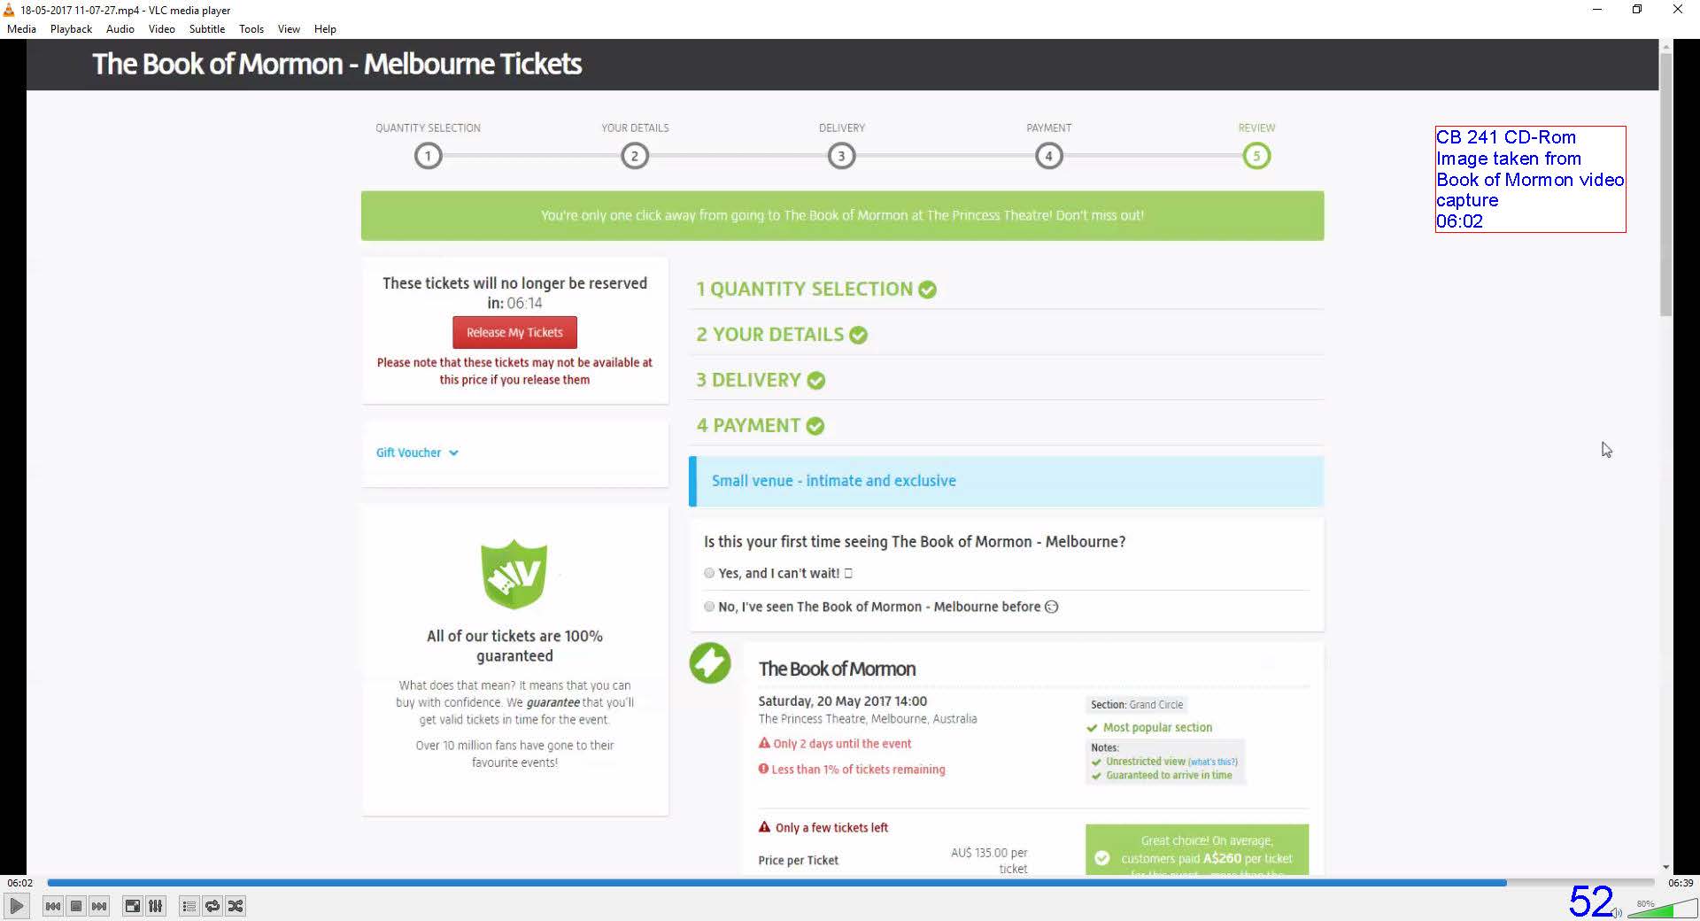Click the page's vertical scrollbar thumb

click(1665, 184)
